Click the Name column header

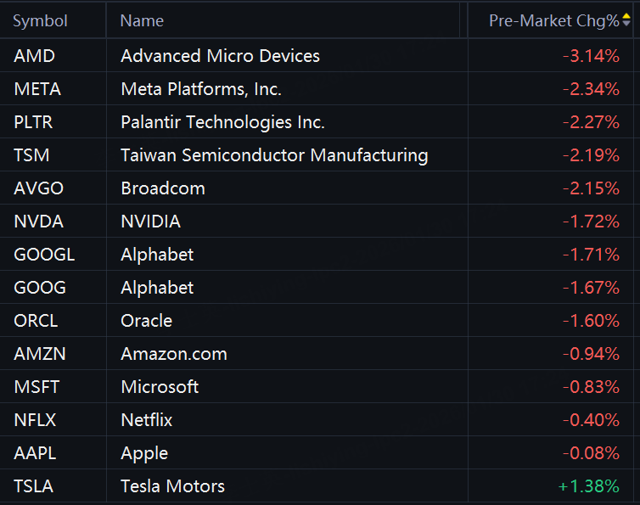142,20
